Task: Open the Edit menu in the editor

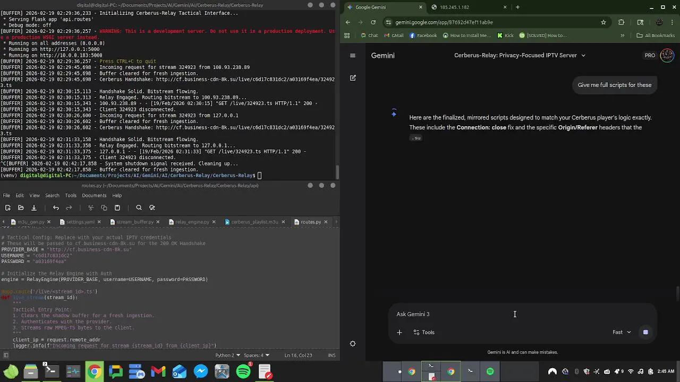Action: [20, 195]
